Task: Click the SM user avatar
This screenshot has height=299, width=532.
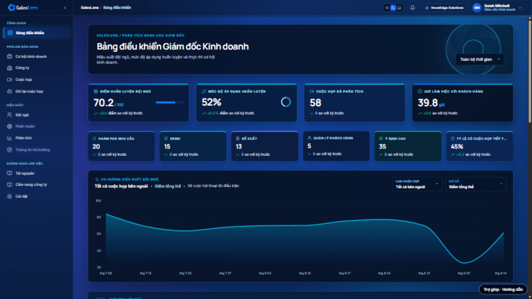Action: coord(477,8)
